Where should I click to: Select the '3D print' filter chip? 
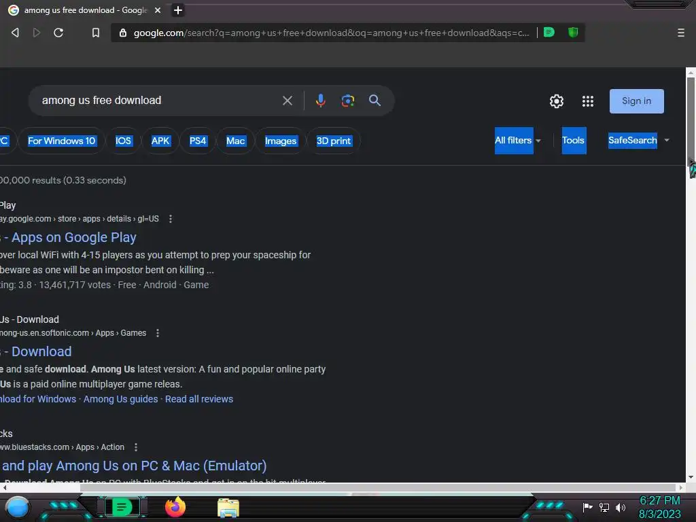tap(333, 141)
